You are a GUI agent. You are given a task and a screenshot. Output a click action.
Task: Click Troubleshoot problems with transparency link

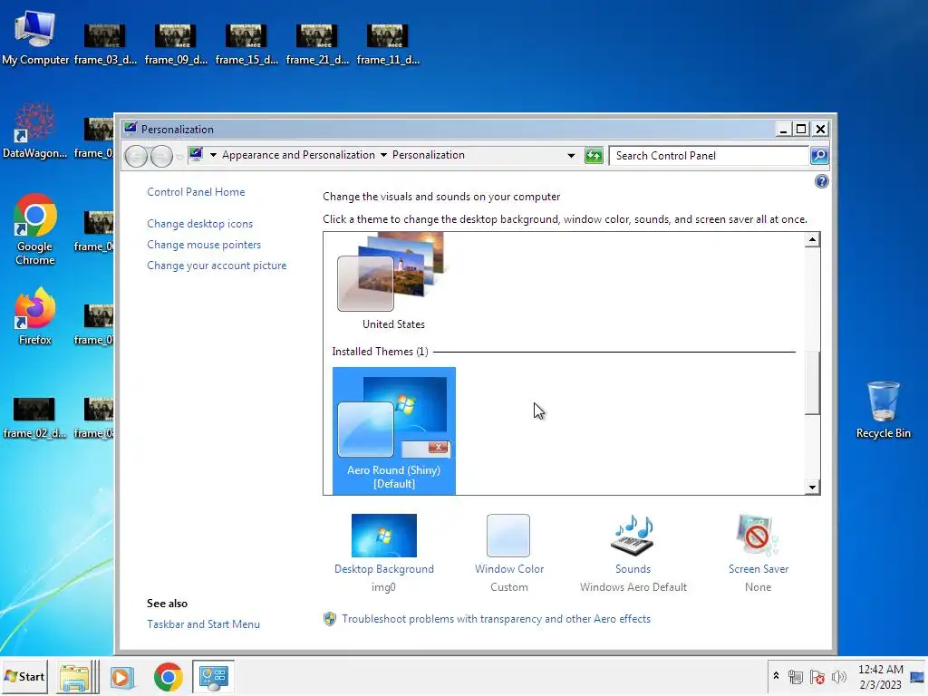coord(496,618)
